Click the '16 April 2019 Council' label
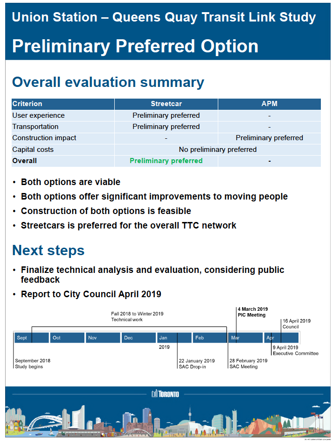The image size is (333, 443). tap(296, 324)
